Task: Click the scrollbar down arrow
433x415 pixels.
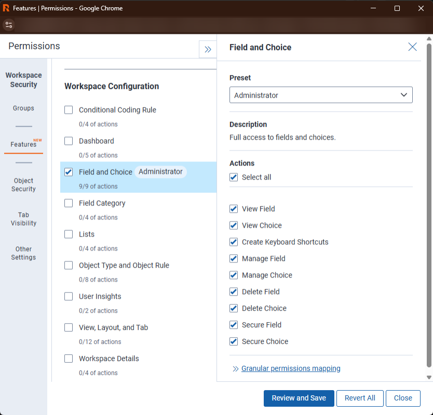Action: (429, 378)
